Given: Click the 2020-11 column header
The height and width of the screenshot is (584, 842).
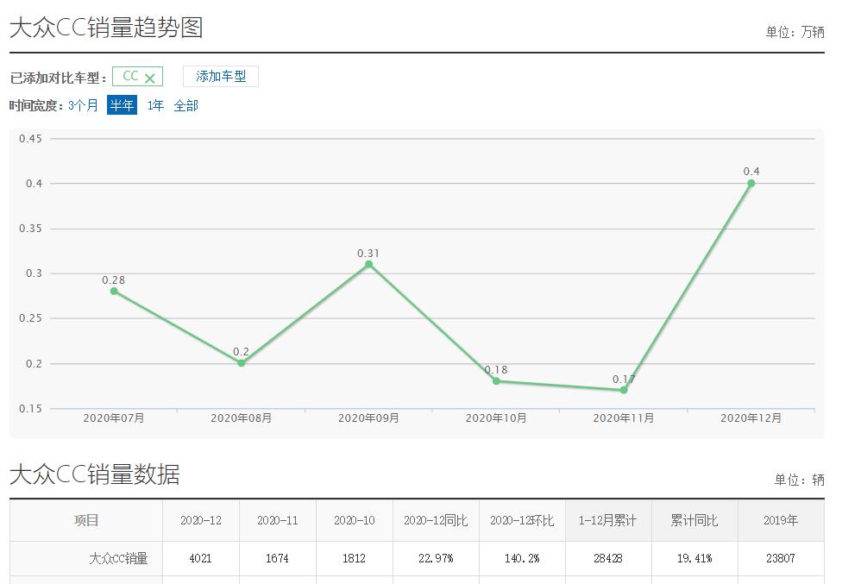Looking at the screenshot, I should 278,520.
